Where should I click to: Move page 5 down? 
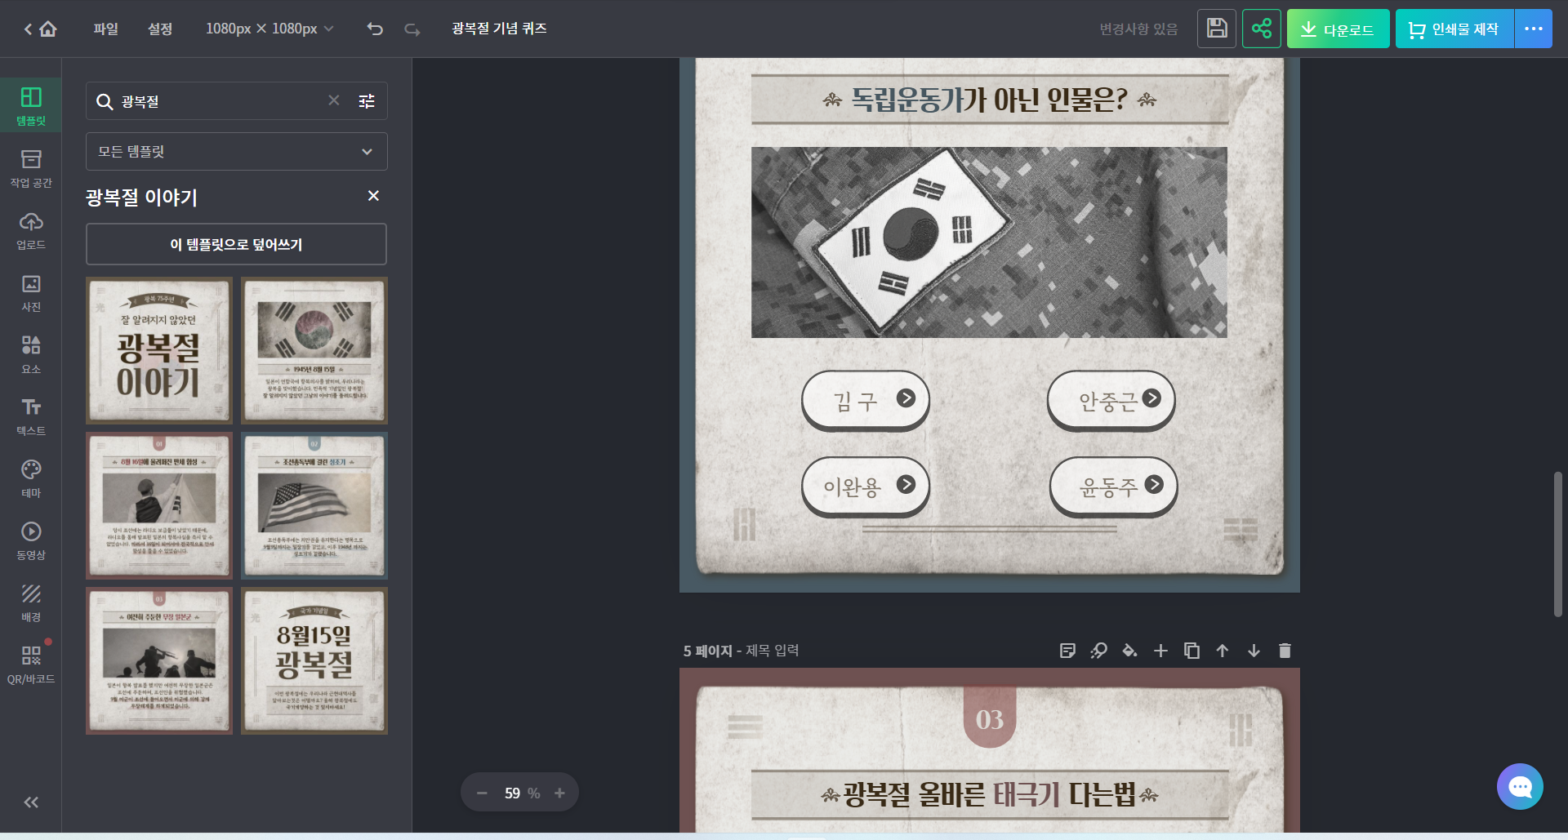(x=1254, y=651)
